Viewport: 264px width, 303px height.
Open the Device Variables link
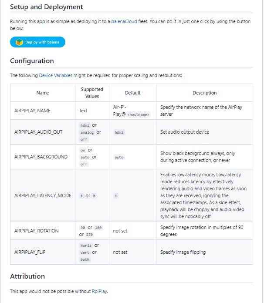55,75
